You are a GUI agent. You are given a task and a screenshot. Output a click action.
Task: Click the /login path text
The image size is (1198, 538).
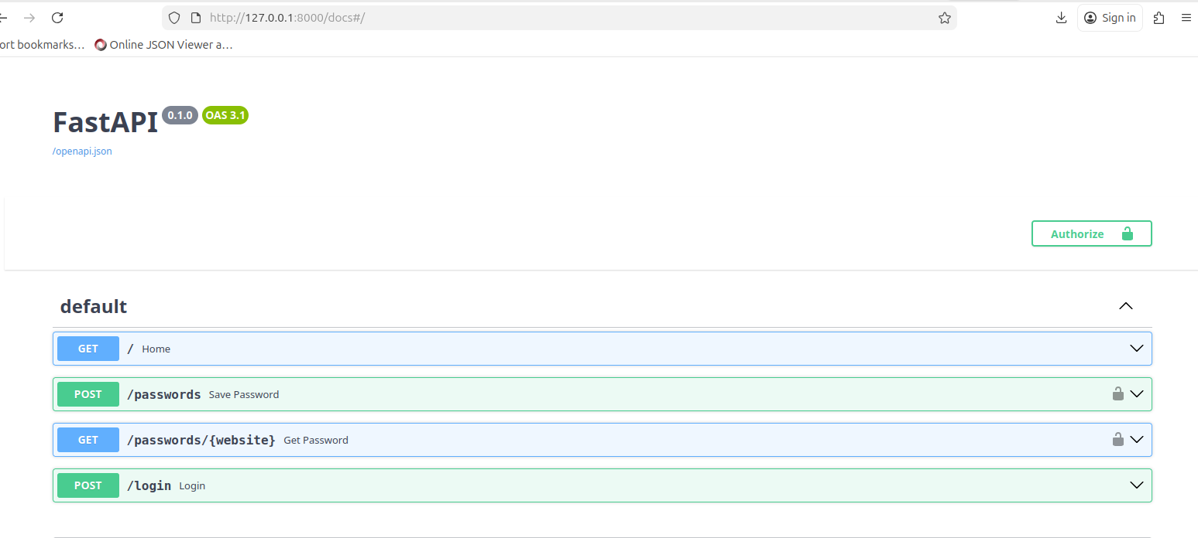tap(149, 485)
